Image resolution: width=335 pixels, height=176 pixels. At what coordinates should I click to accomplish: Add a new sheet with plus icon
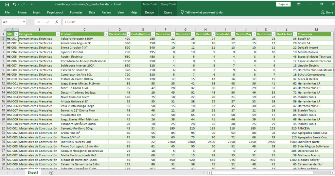click(x=51, y=172)
